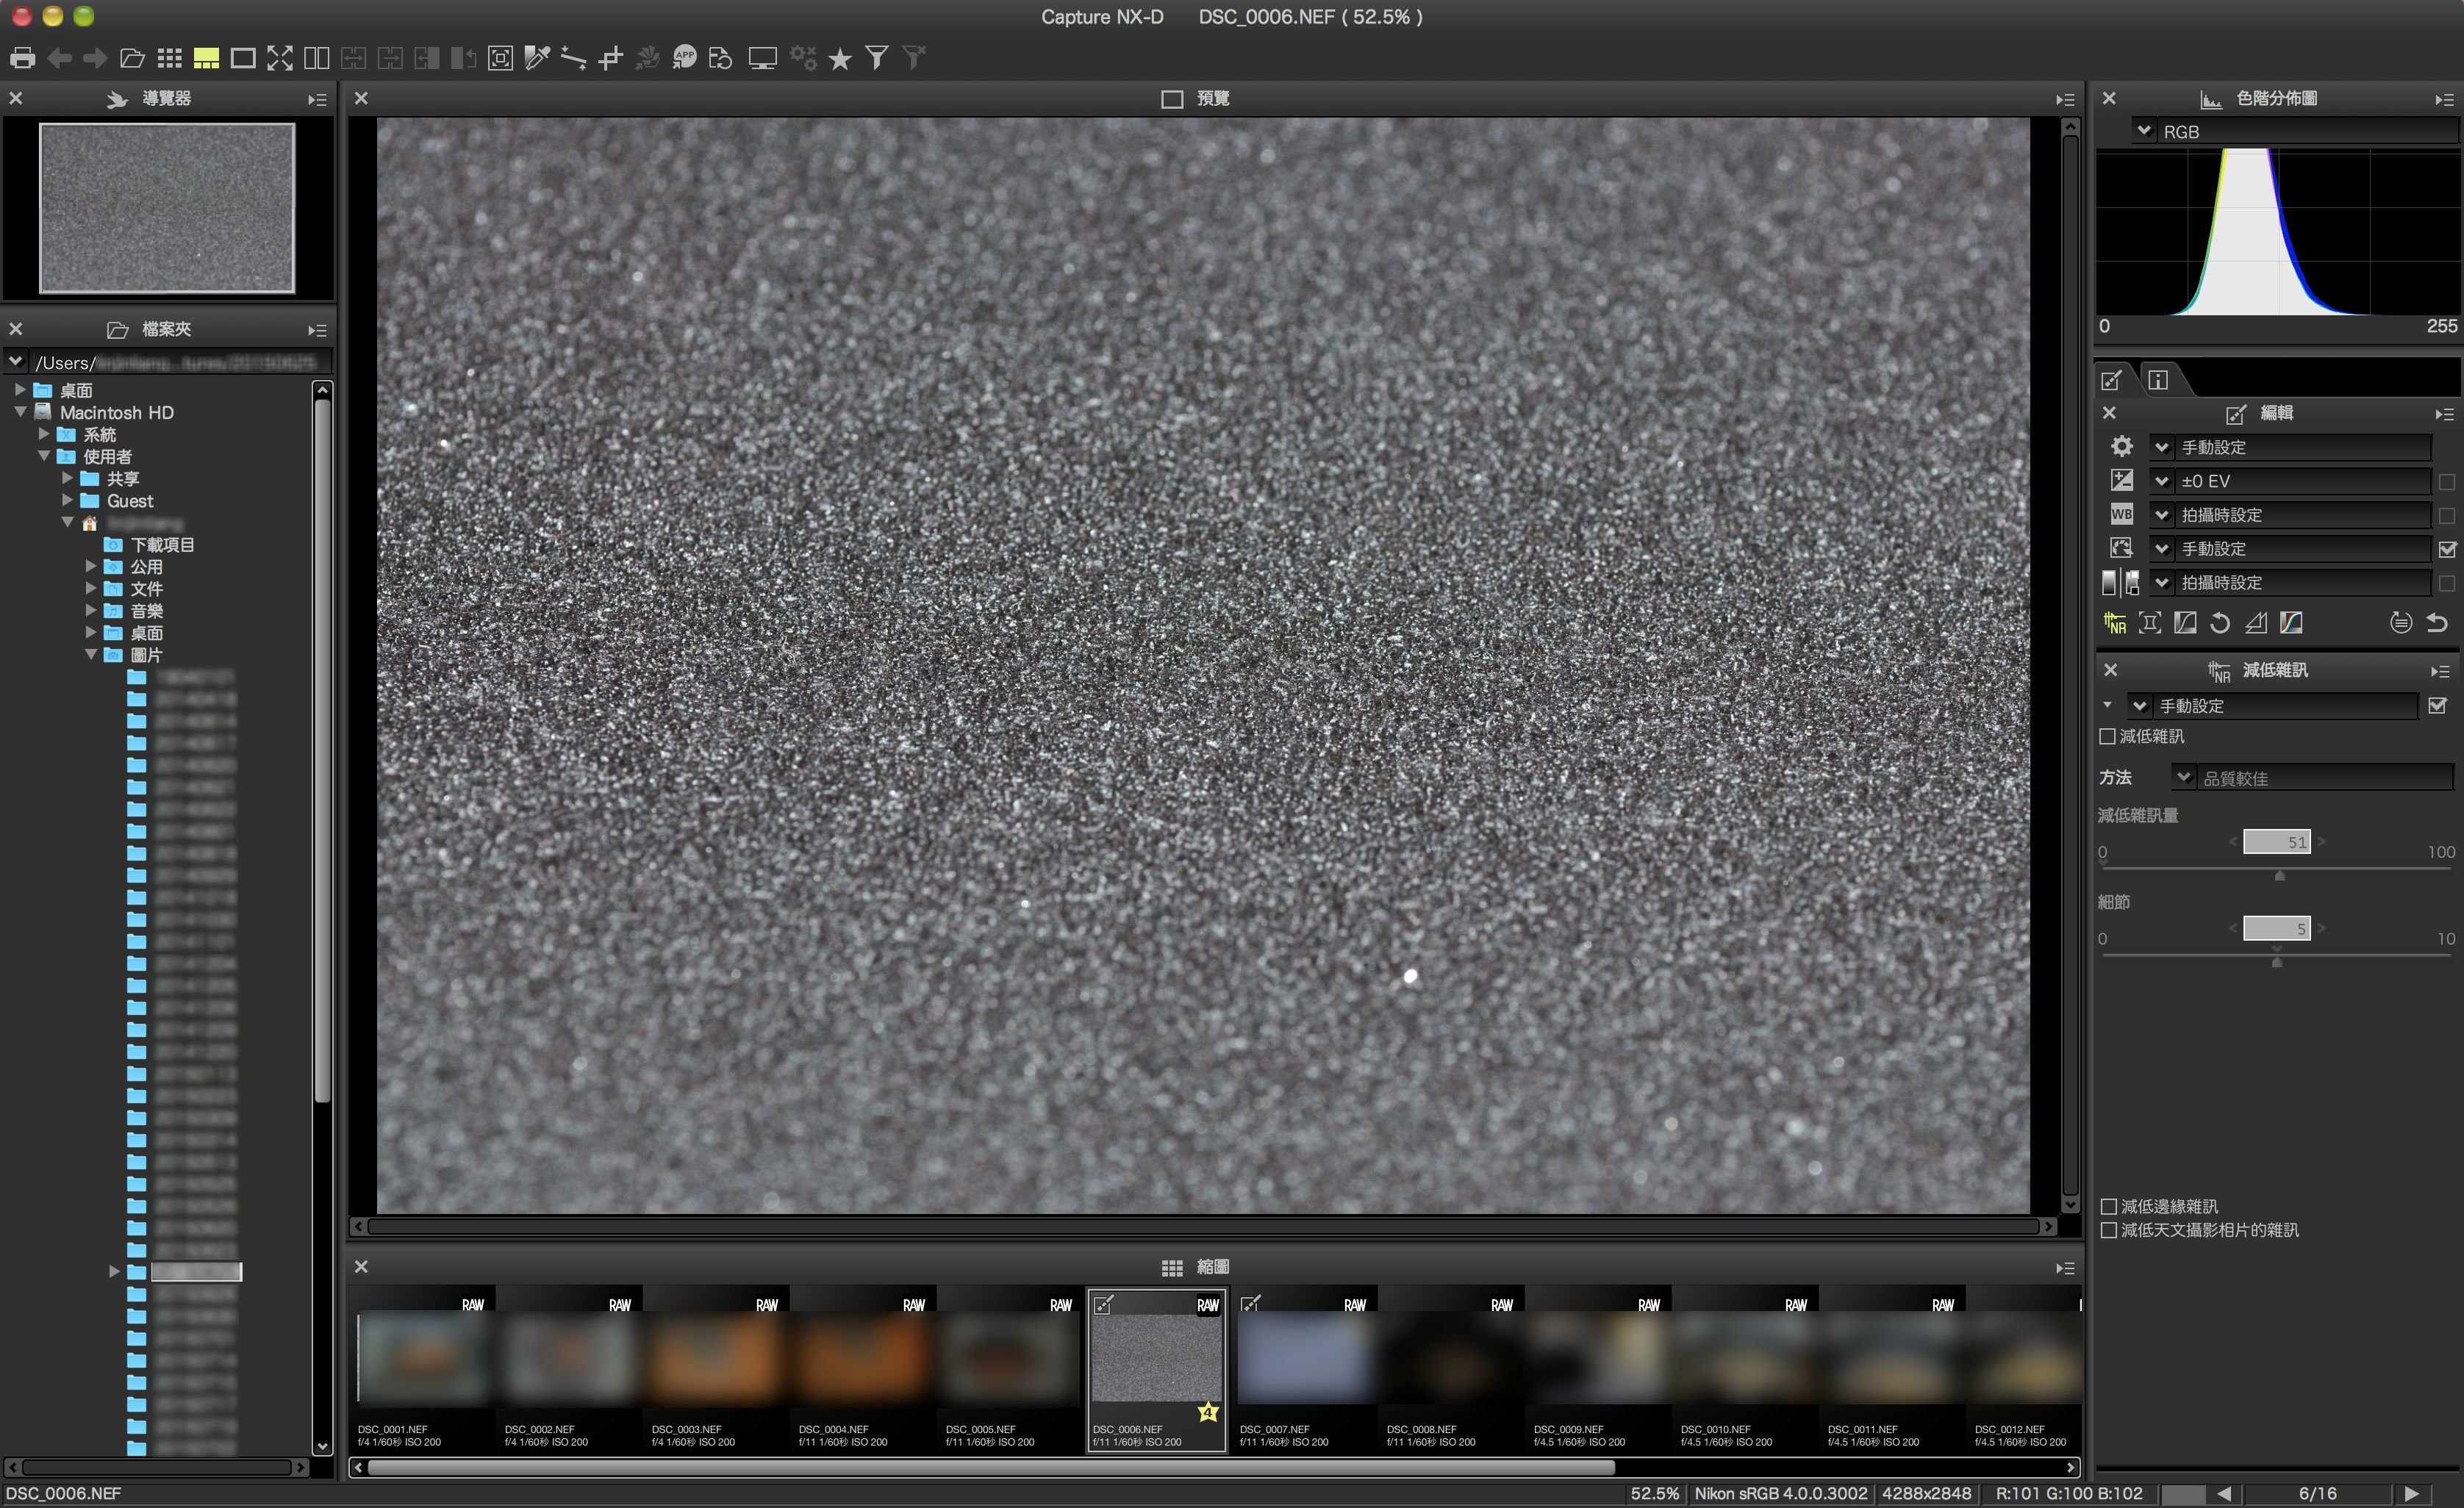
Task: Click the open with APP icon
Action: pos(684,57)
